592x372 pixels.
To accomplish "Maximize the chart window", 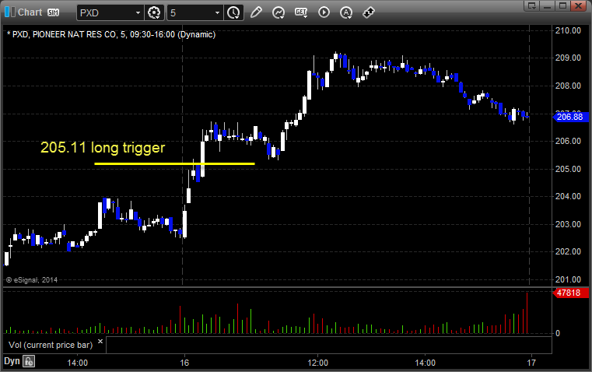I will click(x=562, y=5).
